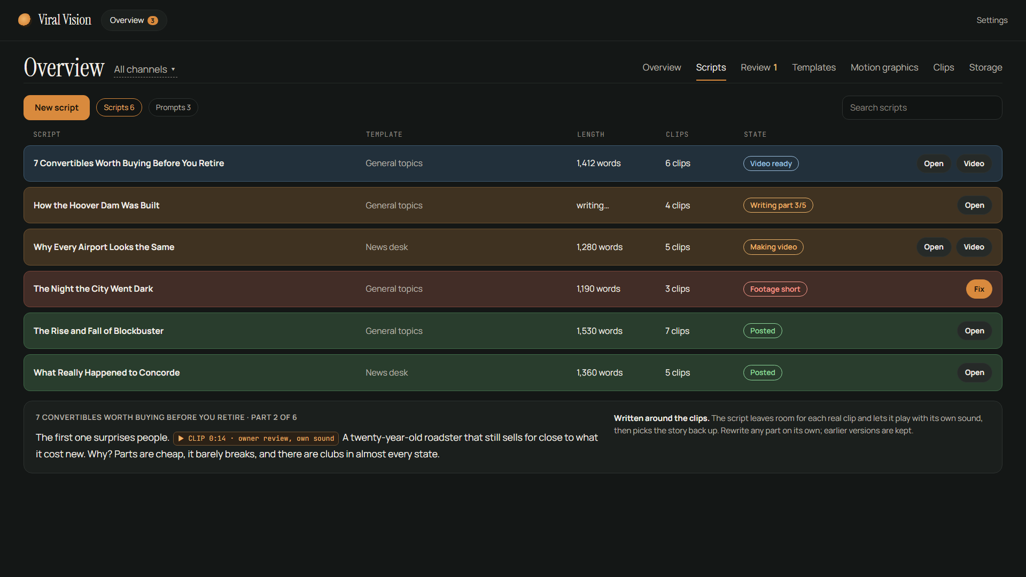Click the Viral Vision orange logo icon
Screen dimensions: 1026x577
(x=25, y=20)
